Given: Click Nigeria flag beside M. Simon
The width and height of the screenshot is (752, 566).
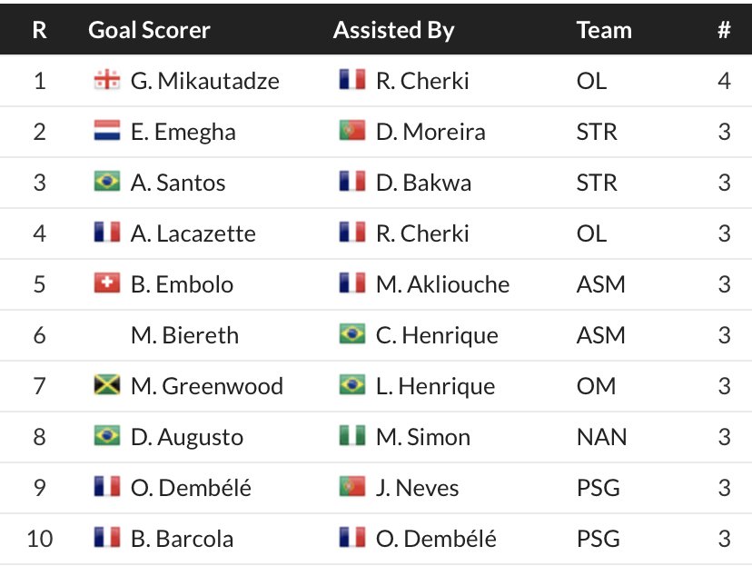Looking at the screenshot, I should point(352,435).
